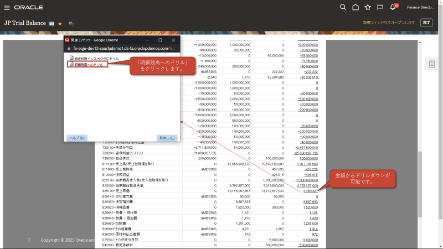This screenshot has width=443, height=249.
Task: Select the 733100 account row label
Action: (x=117, y=148)
